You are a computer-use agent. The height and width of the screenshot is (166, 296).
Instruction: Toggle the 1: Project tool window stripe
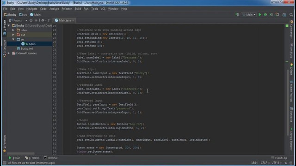coord(5,27)
